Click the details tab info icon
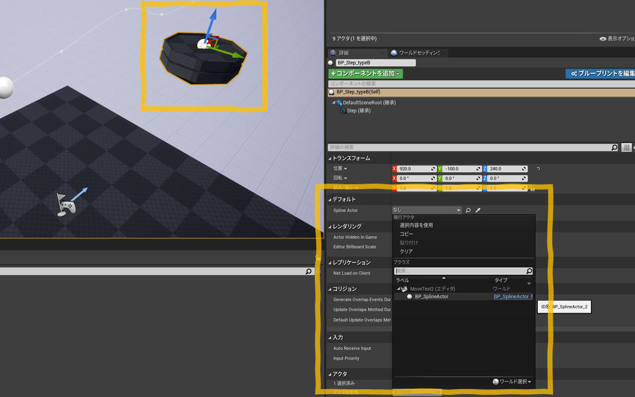 tap(333, 53)
